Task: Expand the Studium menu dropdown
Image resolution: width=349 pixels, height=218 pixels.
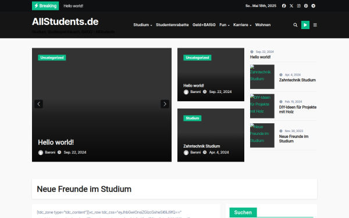Action: pyautogui.click(x=143, y=25)
